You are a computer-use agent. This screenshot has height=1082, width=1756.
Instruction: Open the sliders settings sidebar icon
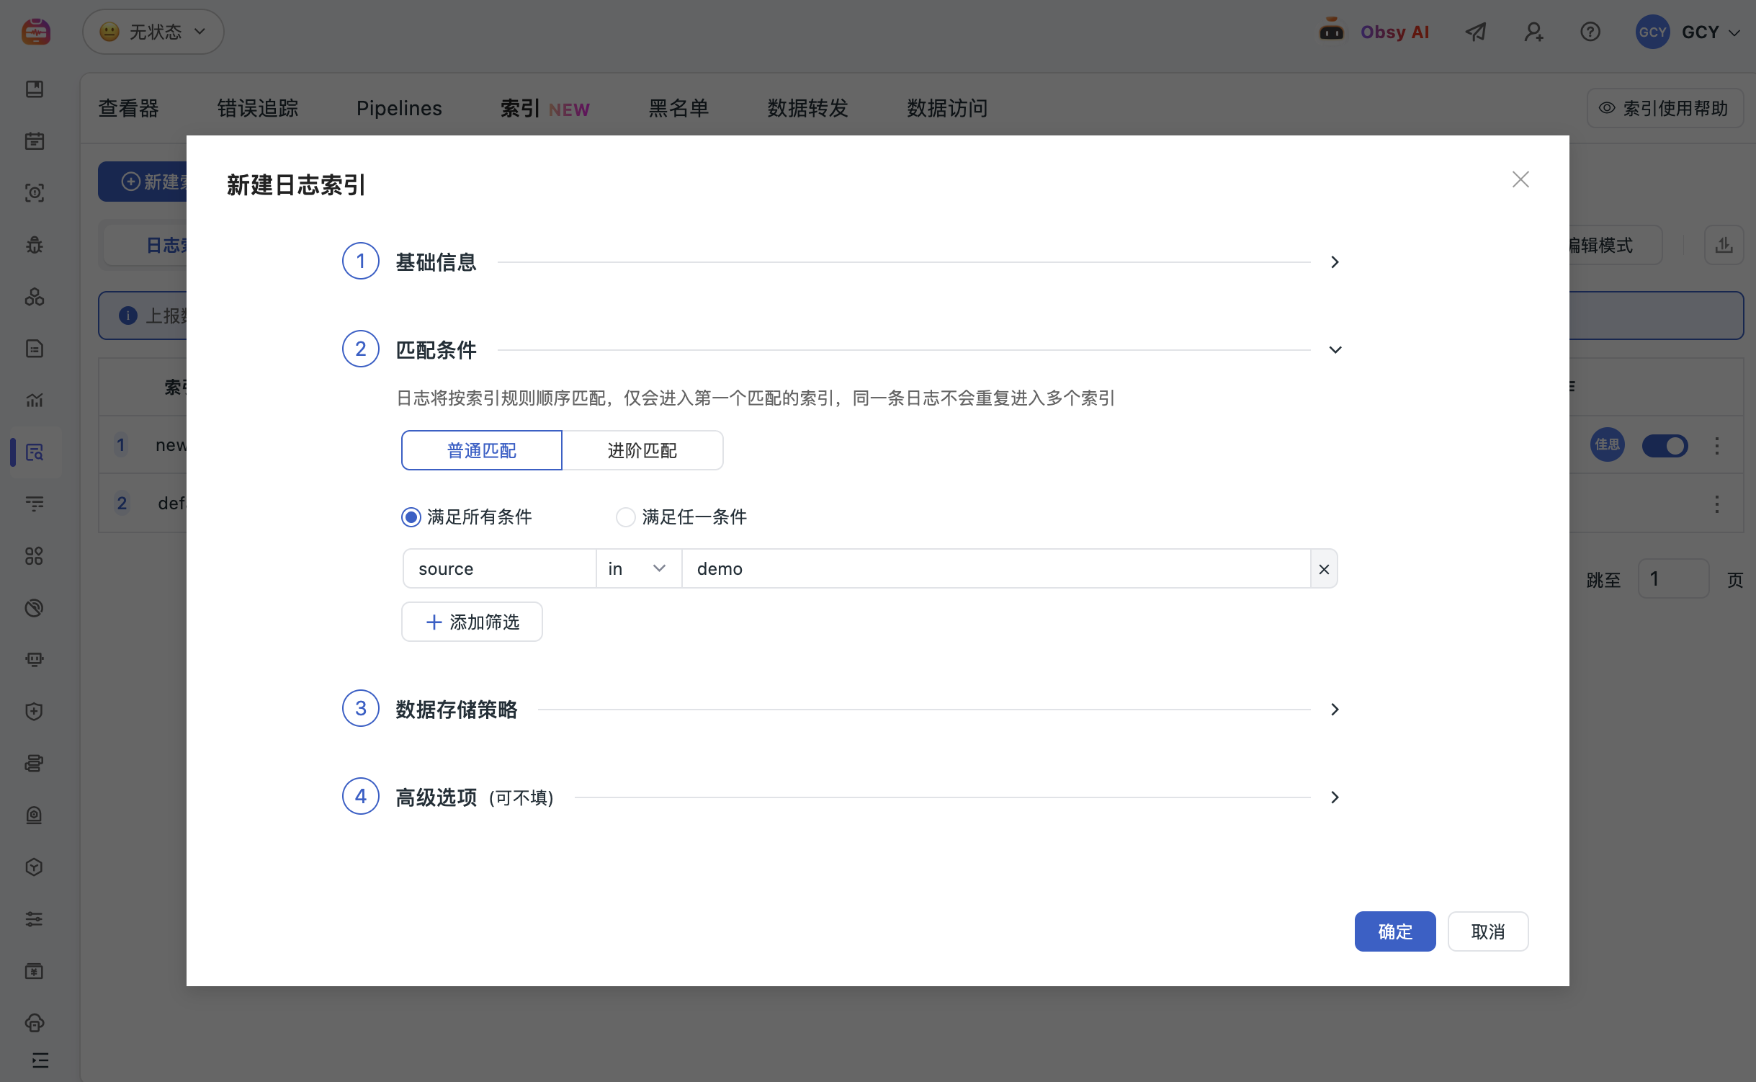click(x=35, y=918)
